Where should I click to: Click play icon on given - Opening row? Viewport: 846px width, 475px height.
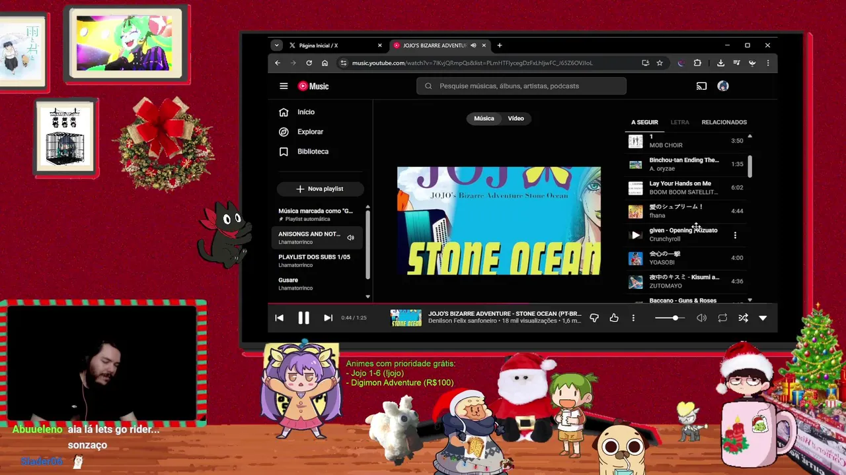click(x=636, y=235)
